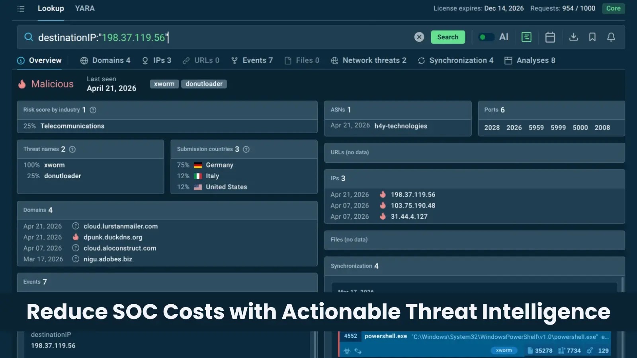Open domain dpunk.duckdns.org
Viewport: 637px width, 358px height.
[x=113, y=237]
